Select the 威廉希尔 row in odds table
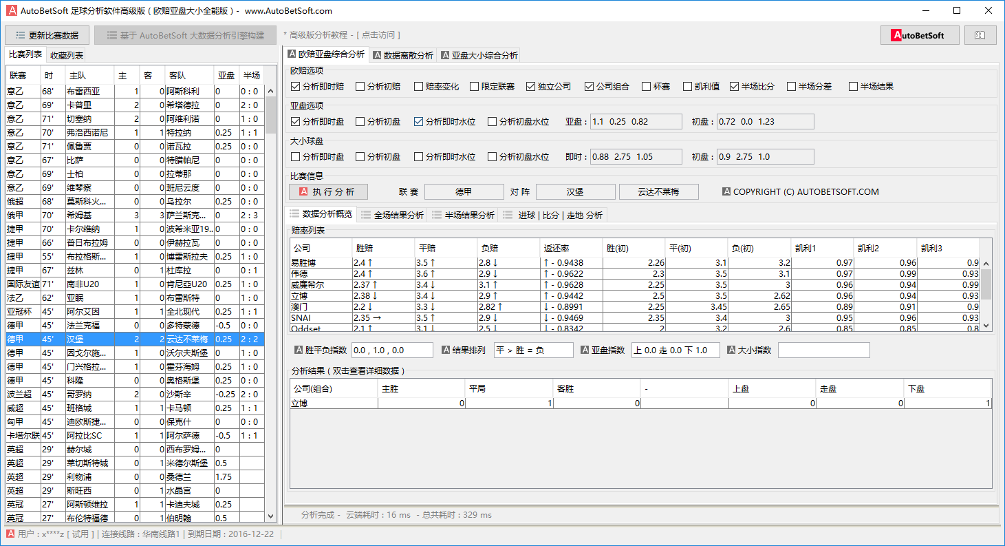Image resolution: width=1005 pixels, height=546 pixels. [x=635, y=285]
